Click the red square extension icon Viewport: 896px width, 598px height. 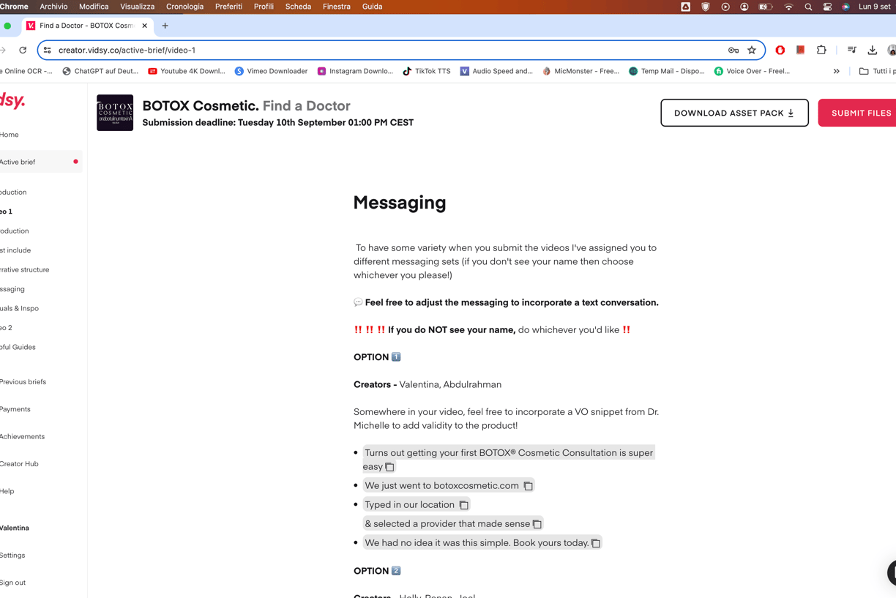801,51
